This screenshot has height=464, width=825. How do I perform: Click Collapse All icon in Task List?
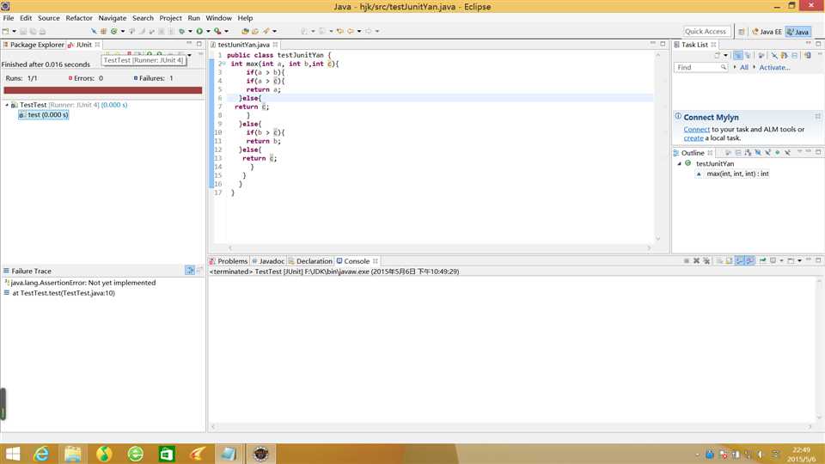[x=794, y=55]
